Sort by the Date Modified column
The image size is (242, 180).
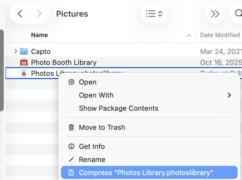[x=220, y=35]
